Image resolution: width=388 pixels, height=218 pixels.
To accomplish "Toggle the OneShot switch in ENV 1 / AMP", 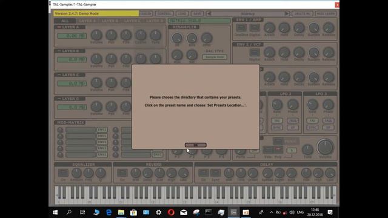I will [x=241, y=28].
